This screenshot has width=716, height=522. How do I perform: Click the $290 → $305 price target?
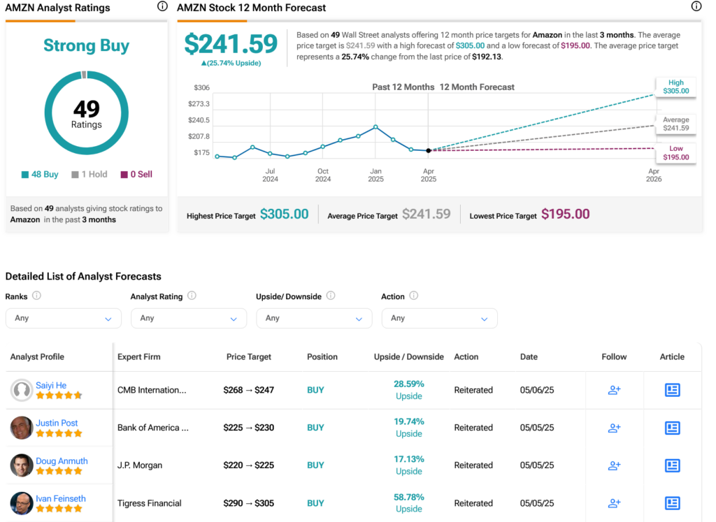(x=249, y=503)
